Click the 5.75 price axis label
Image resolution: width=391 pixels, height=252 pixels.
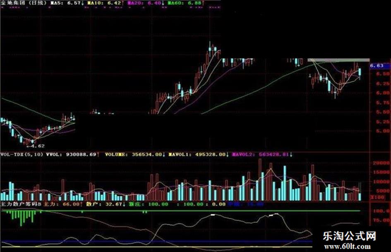pyautogui.click(x=383, y=103)
